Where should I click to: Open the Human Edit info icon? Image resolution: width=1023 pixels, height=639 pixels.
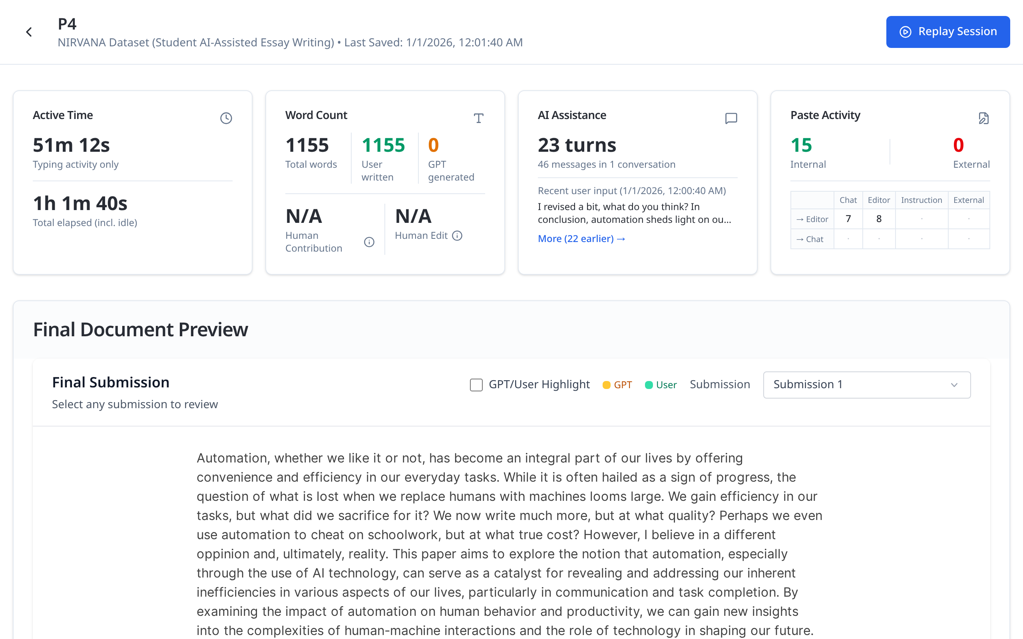pyautogui.click(x=457, y=235)
